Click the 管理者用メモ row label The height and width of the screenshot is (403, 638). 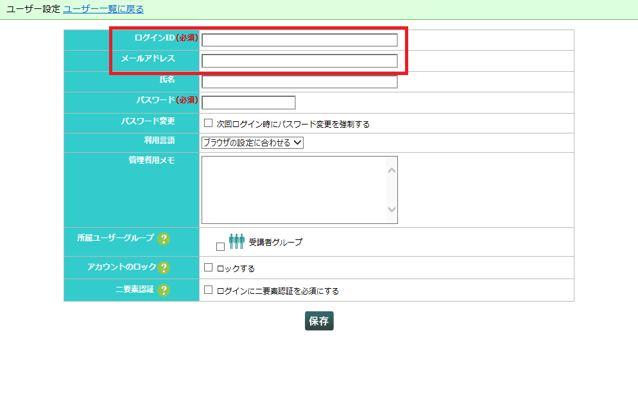tap(151, 160)
